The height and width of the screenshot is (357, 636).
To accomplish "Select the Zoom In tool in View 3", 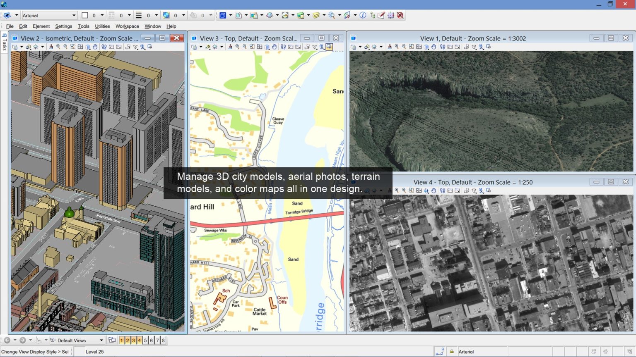I will click(x=238, y=47).
